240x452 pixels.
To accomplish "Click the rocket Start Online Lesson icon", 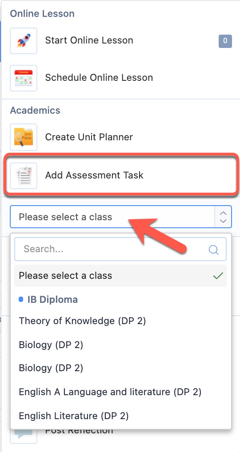I will pyautogui.click(x=24, y=41).
